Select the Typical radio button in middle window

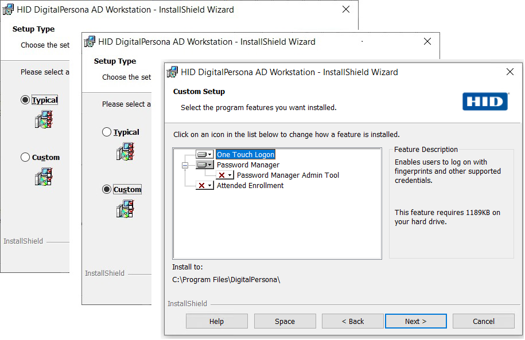pos(107,132)
